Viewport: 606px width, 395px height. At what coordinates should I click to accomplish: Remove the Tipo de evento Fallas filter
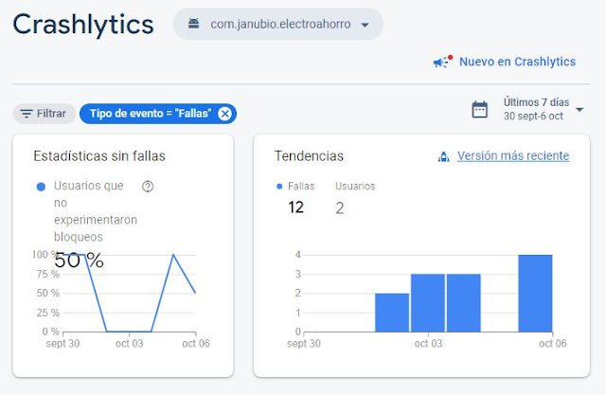click(x=224, y=114)
